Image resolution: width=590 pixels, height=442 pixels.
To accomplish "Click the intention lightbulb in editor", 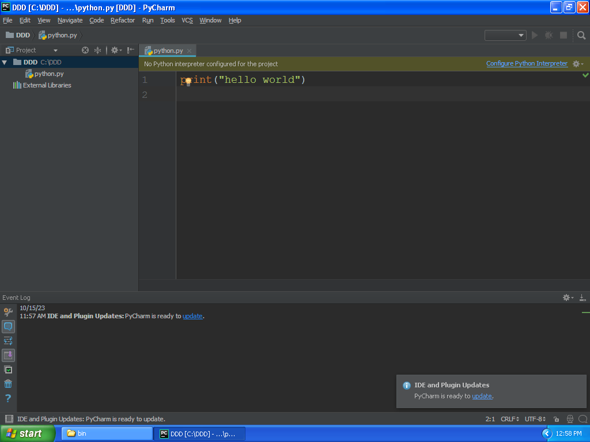I will click(x=188, y=82).
